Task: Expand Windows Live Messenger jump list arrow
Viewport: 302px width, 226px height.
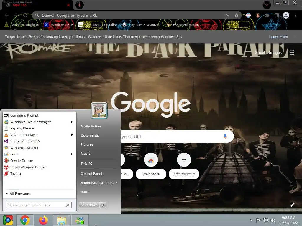Action: (72, 122)
